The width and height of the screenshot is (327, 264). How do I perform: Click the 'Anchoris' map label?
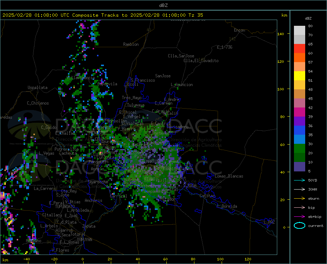[x=93, y=200]
